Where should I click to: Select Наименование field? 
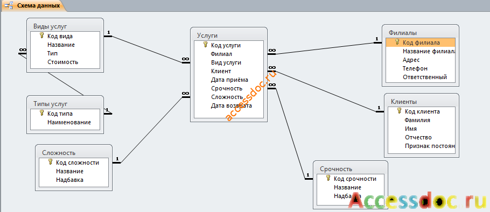[65, 122]
